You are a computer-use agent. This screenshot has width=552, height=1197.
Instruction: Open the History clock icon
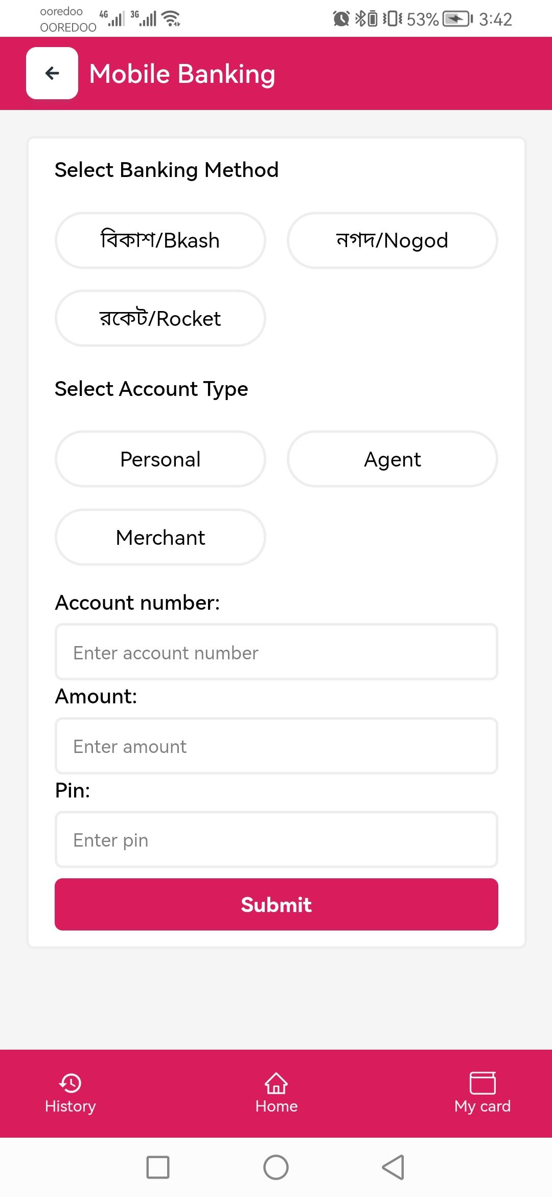71,1083
